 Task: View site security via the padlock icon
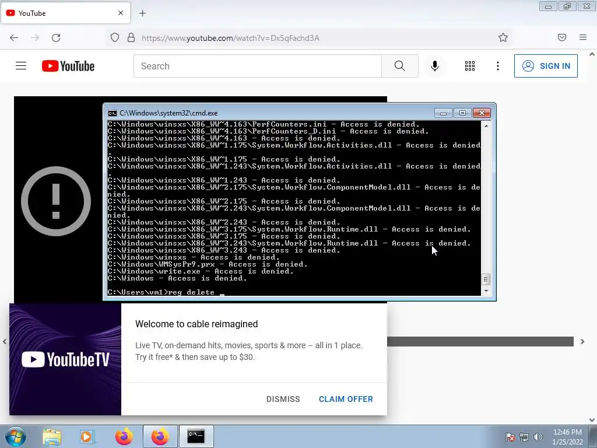tap(131, 37)
